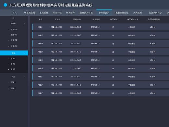Click the IP address in row 电表6

tap(57, 68)
